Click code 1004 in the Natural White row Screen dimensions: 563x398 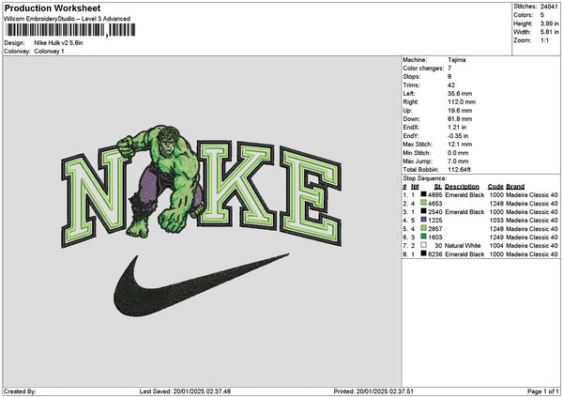coord(496,246)
